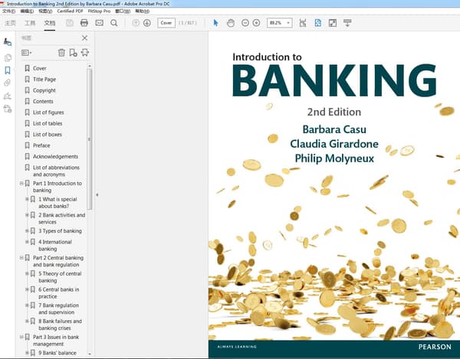
Task: Open the Certified PDF menu
Action: pos(70,11)
